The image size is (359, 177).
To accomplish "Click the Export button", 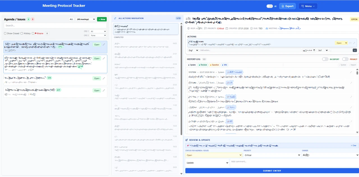I will pos(287,6).
